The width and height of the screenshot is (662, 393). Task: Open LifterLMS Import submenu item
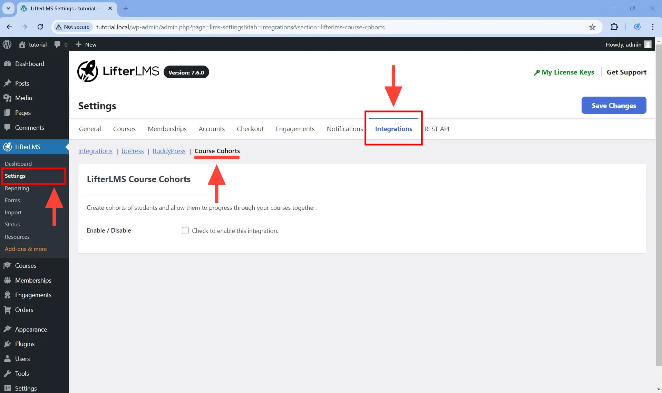[13, 212]
